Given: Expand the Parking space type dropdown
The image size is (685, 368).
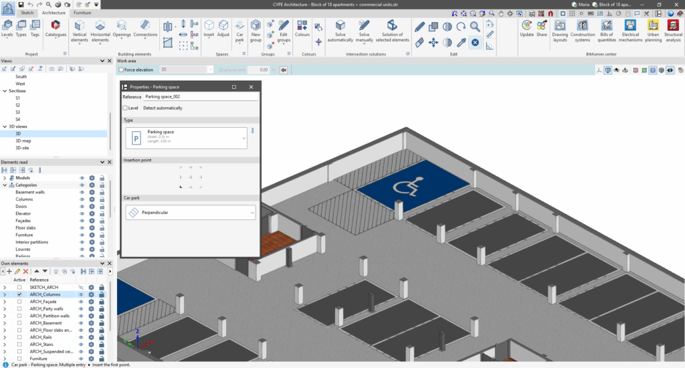Looking at the screenshot, I should tap(187, 138).
